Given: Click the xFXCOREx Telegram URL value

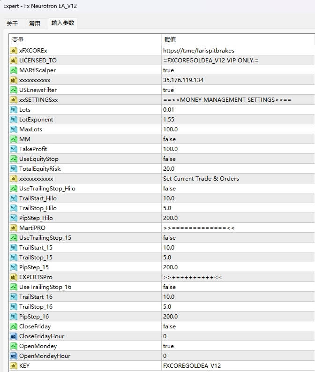Looking at the screenshot, I should click(199, 51).
